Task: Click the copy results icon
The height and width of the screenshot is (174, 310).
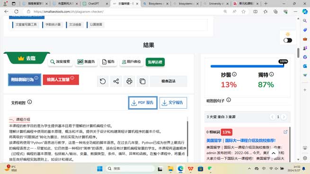Action: (142, 81)
